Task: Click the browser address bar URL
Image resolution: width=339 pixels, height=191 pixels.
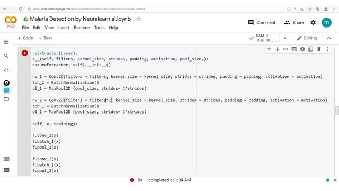Action: tap(89, 9)
